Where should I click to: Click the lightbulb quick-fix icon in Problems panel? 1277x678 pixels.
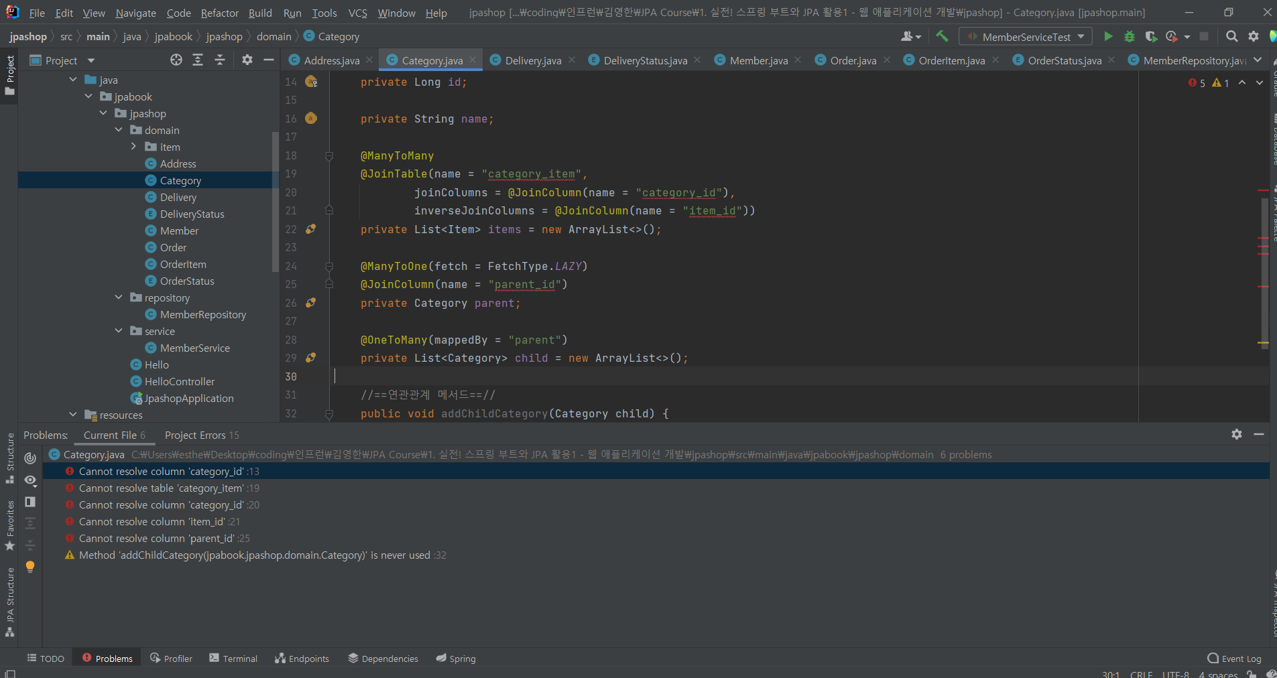click(30, 567)
